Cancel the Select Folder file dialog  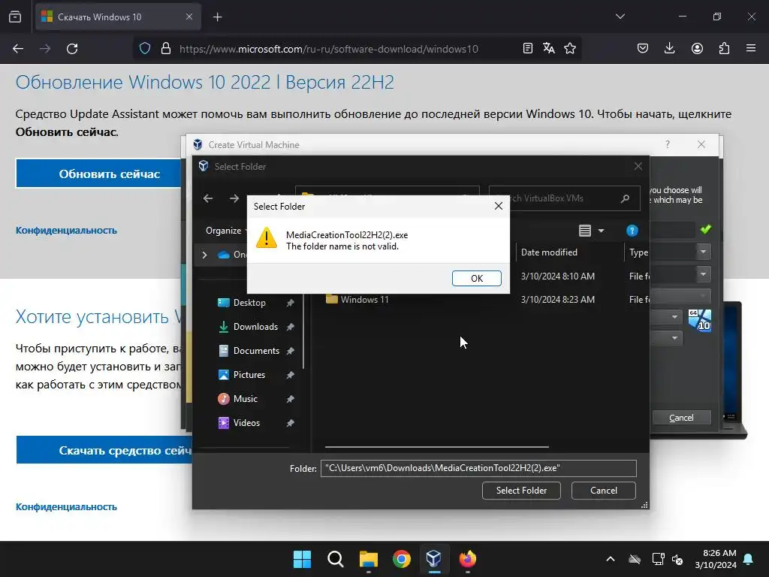pos(603,490)
